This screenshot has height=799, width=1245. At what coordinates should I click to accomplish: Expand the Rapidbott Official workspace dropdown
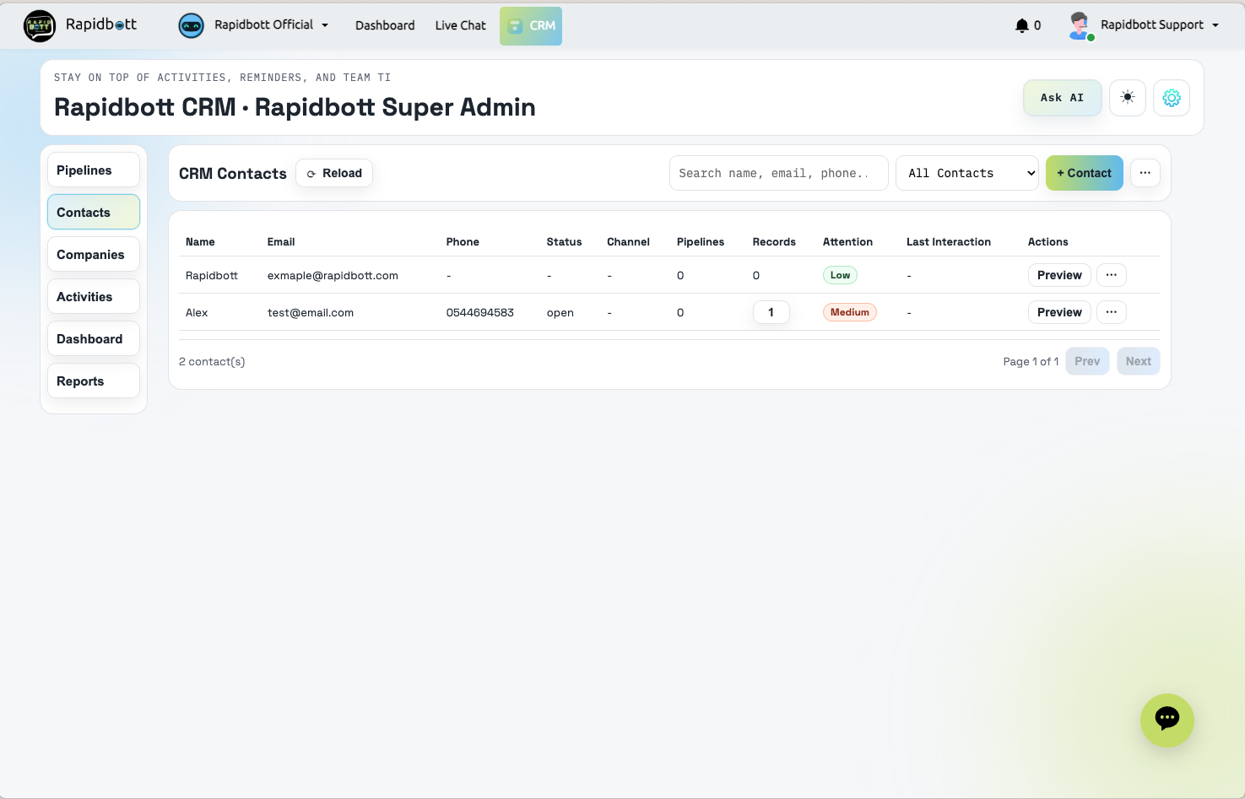325,25
